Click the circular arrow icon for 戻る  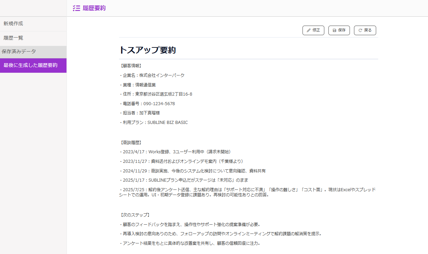[360, 30]
